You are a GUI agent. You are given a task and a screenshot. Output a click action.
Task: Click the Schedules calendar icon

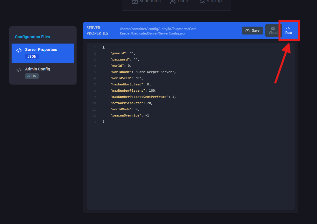pos(135,2)
